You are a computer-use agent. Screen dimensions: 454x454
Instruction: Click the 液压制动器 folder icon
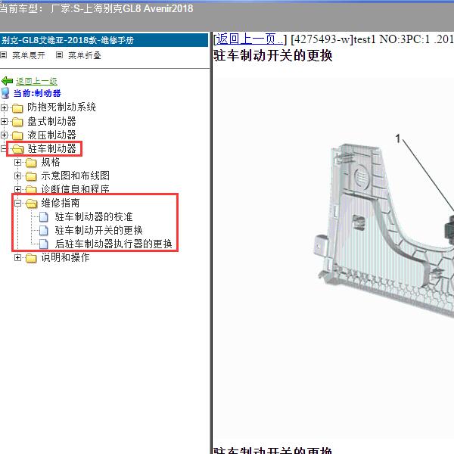coord(17,135)
